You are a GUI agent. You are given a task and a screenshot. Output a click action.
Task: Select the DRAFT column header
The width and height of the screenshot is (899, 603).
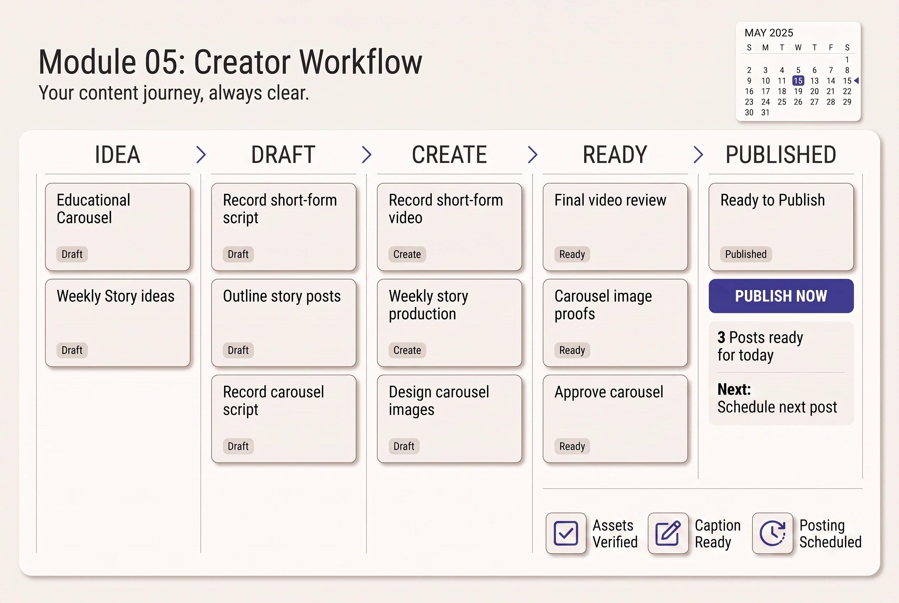click(x=283, y=155)
